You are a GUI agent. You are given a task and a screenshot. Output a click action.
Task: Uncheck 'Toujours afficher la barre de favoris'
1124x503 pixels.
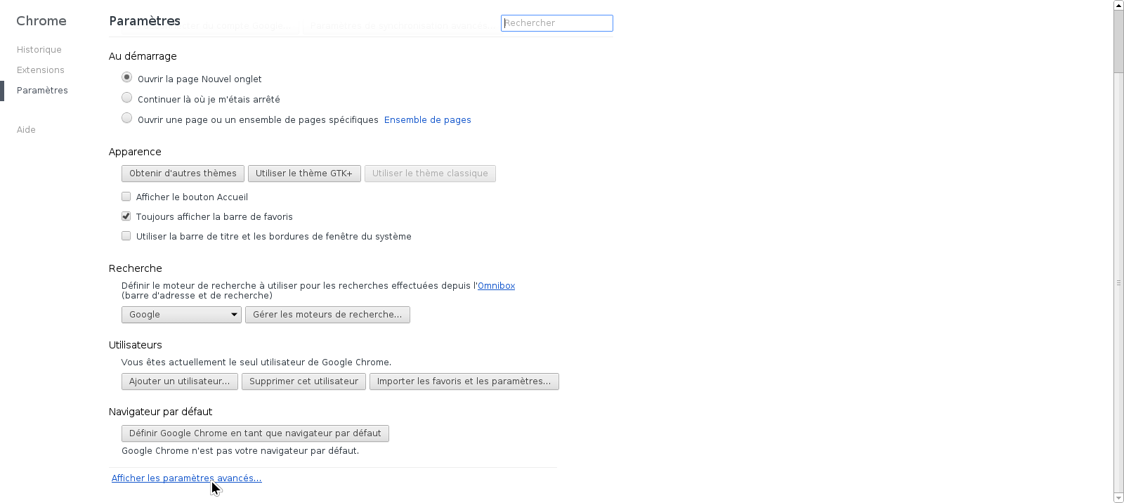126,216
